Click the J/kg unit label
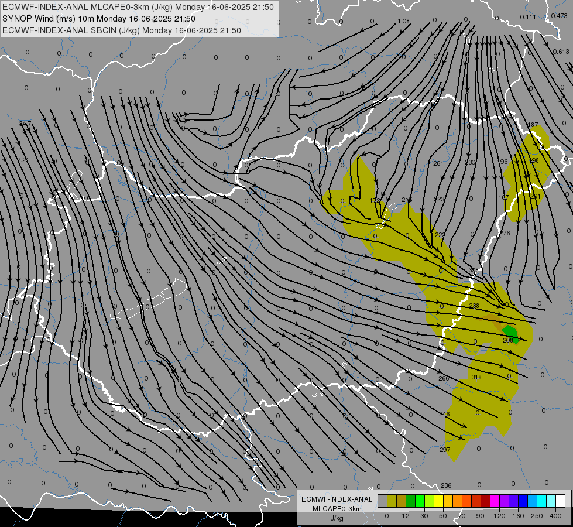The image size is (573, 527). (337, 518)
